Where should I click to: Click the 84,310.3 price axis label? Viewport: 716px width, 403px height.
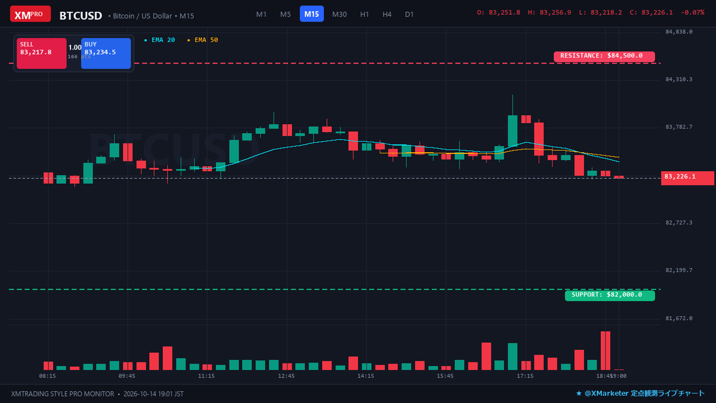tap(679, 79)
